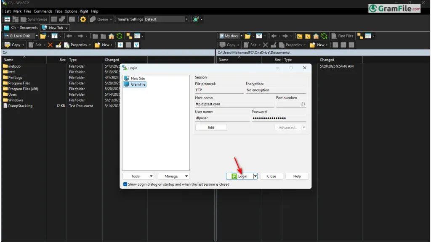
Task: Click the root directory icon in right panel
Action: (308, 36)
